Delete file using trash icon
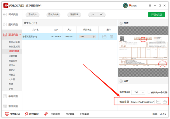170x119 pixels. tap(111, 36)
